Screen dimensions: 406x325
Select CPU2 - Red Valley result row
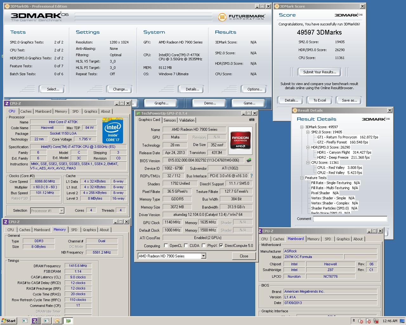pyautogui.click(x=339, y=173)
